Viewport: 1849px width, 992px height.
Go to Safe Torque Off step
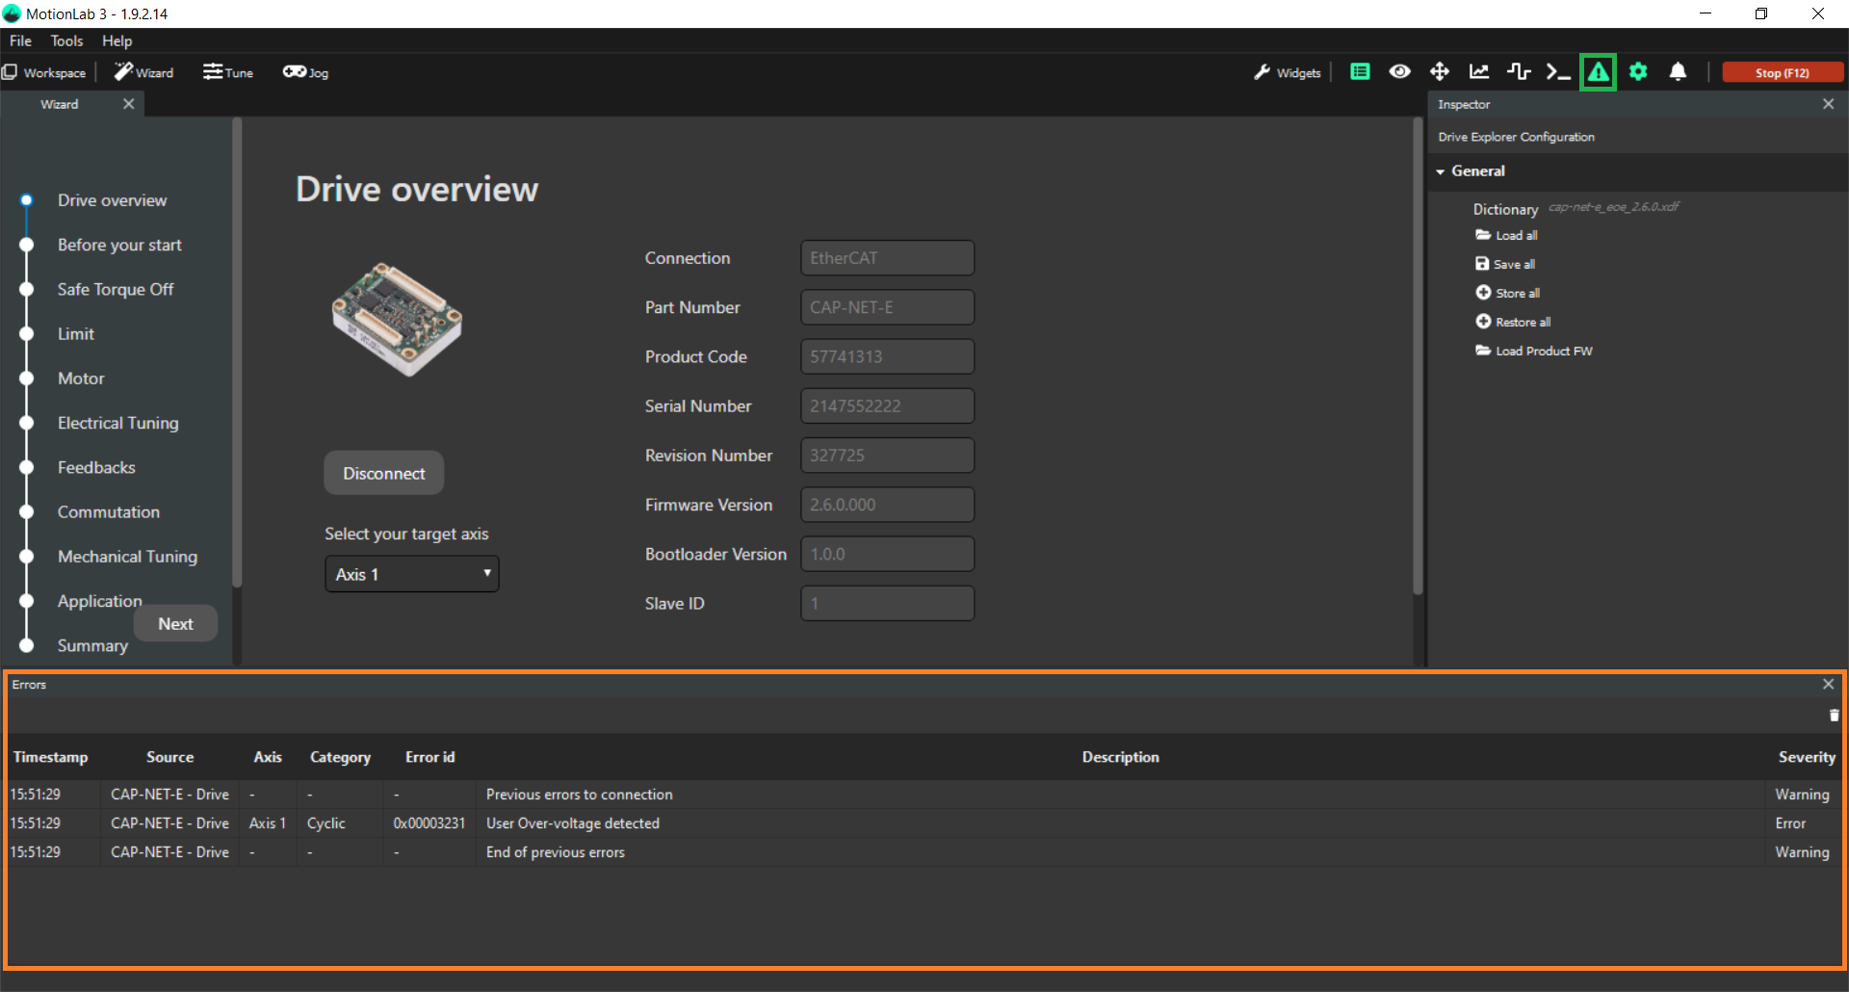click(116, 289)
